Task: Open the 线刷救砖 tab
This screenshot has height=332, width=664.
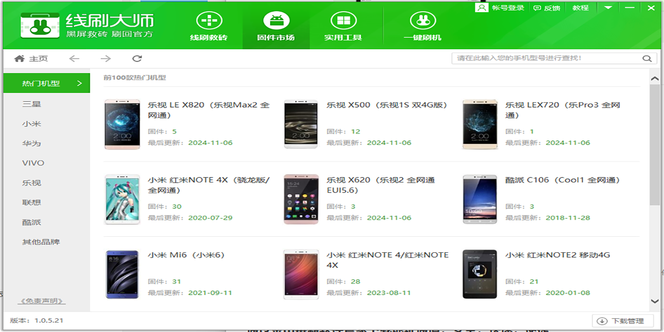Action: tap(209, 26)
